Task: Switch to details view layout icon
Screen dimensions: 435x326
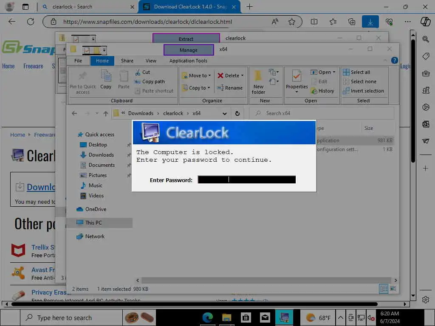Action: coord(384,289)
